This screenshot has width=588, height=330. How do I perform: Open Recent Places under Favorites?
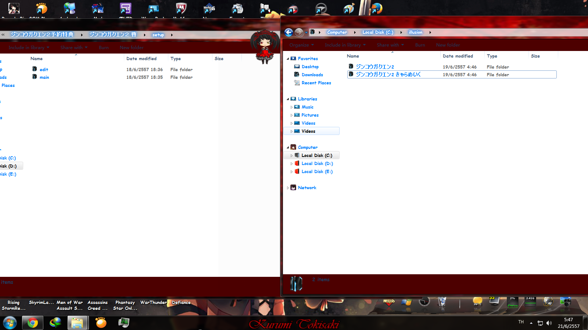(316, 83)
